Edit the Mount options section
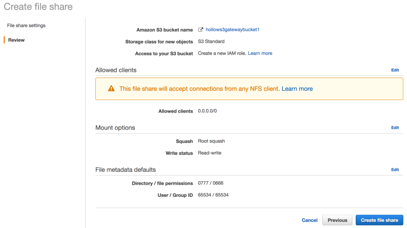 [x=395, y=128]
